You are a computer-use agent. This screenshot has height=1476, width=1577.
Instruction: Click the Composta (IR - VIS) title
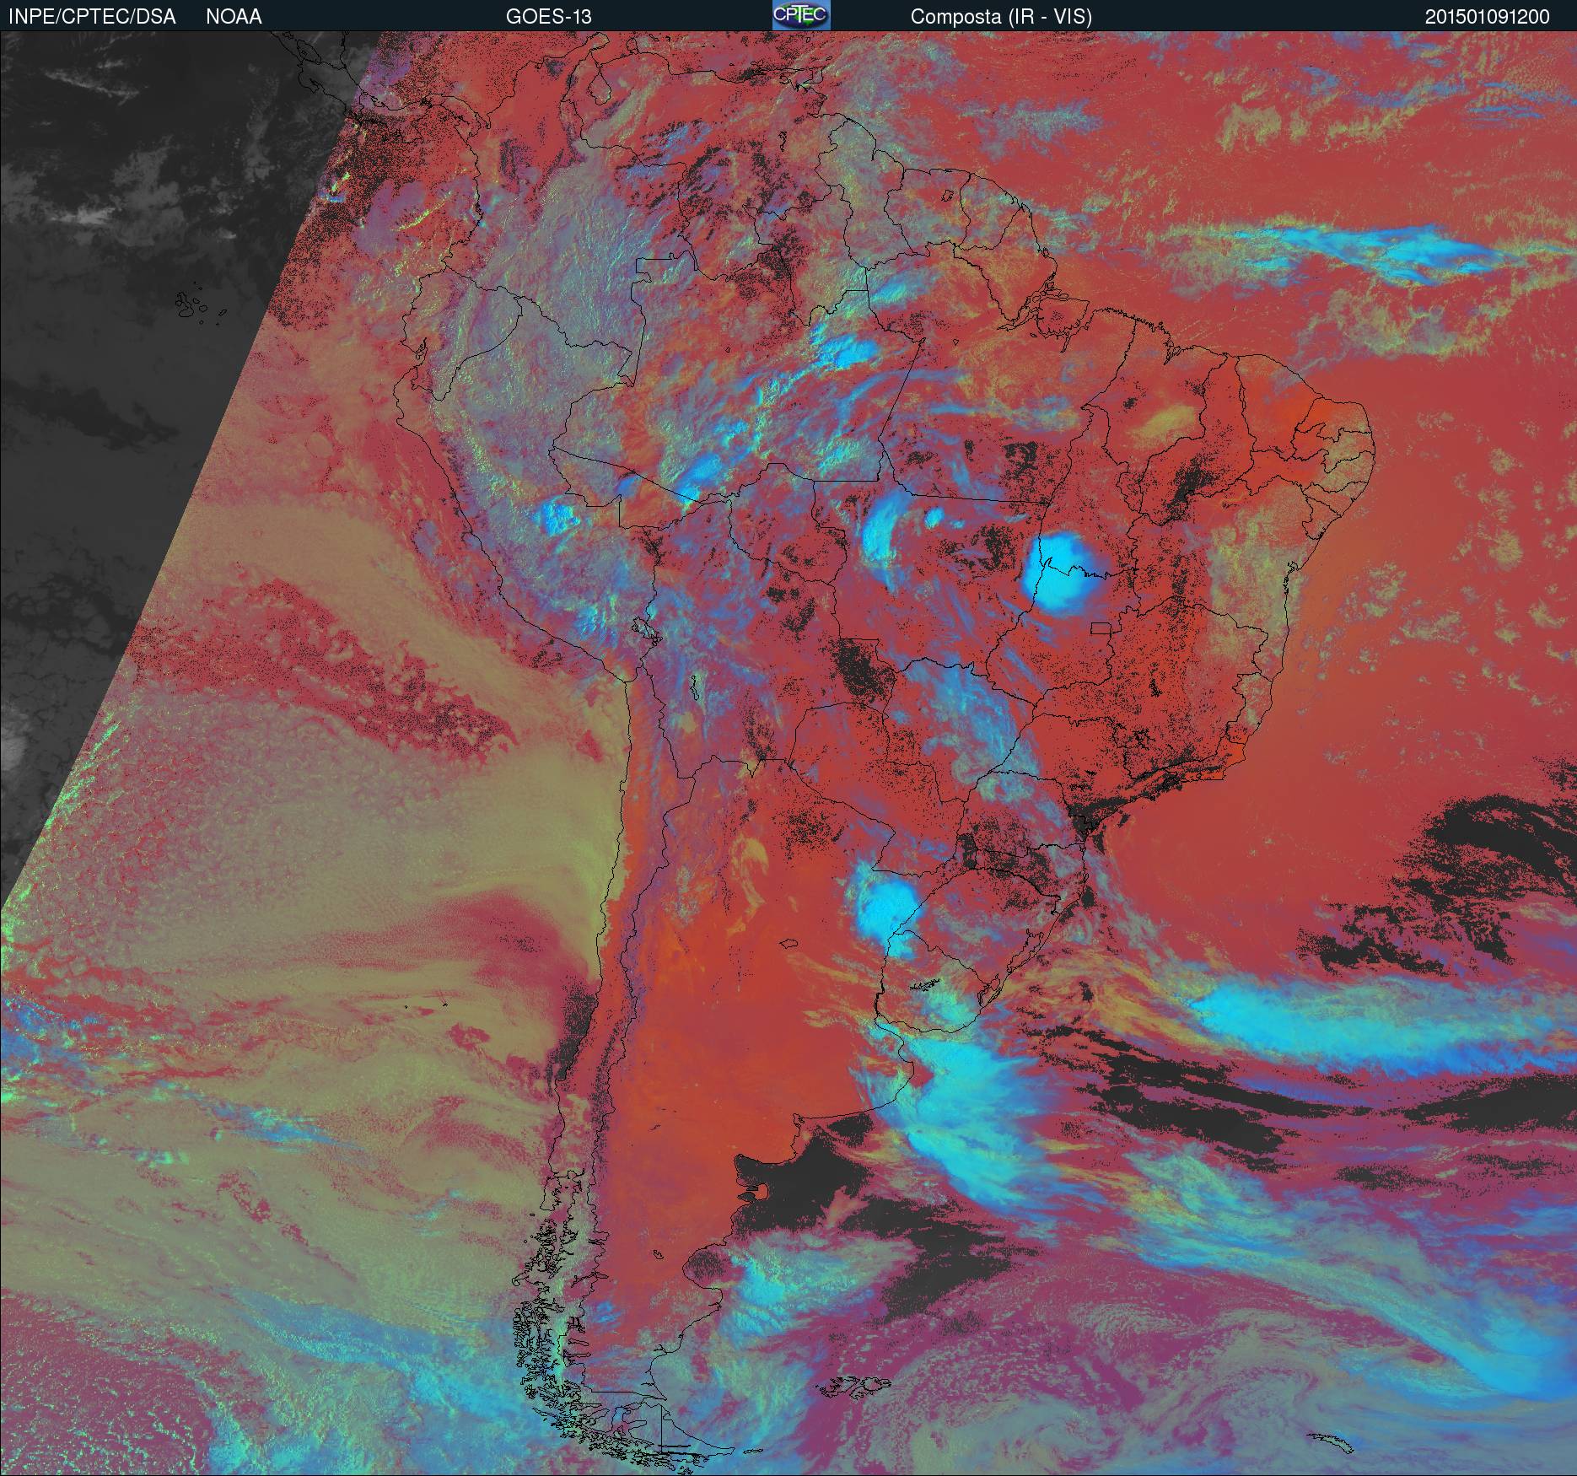click(1001, 17)
